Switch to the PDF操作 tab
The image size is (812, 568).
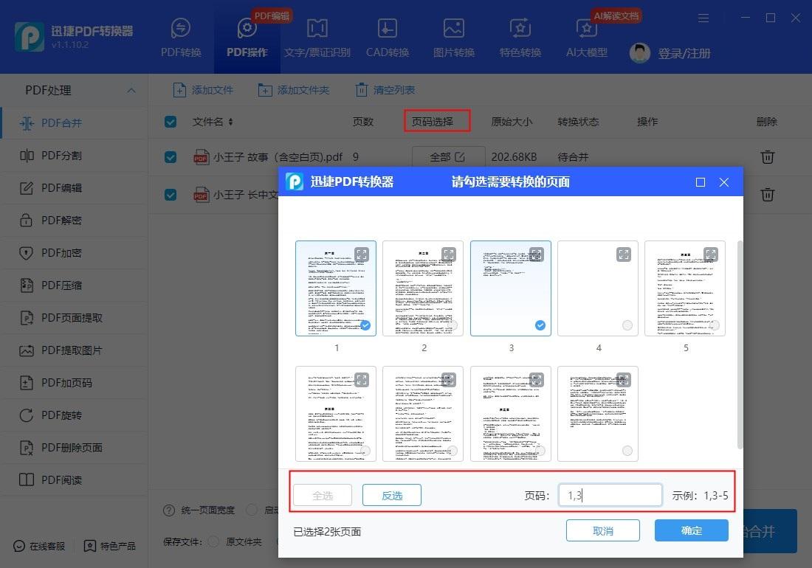point(247,37)
